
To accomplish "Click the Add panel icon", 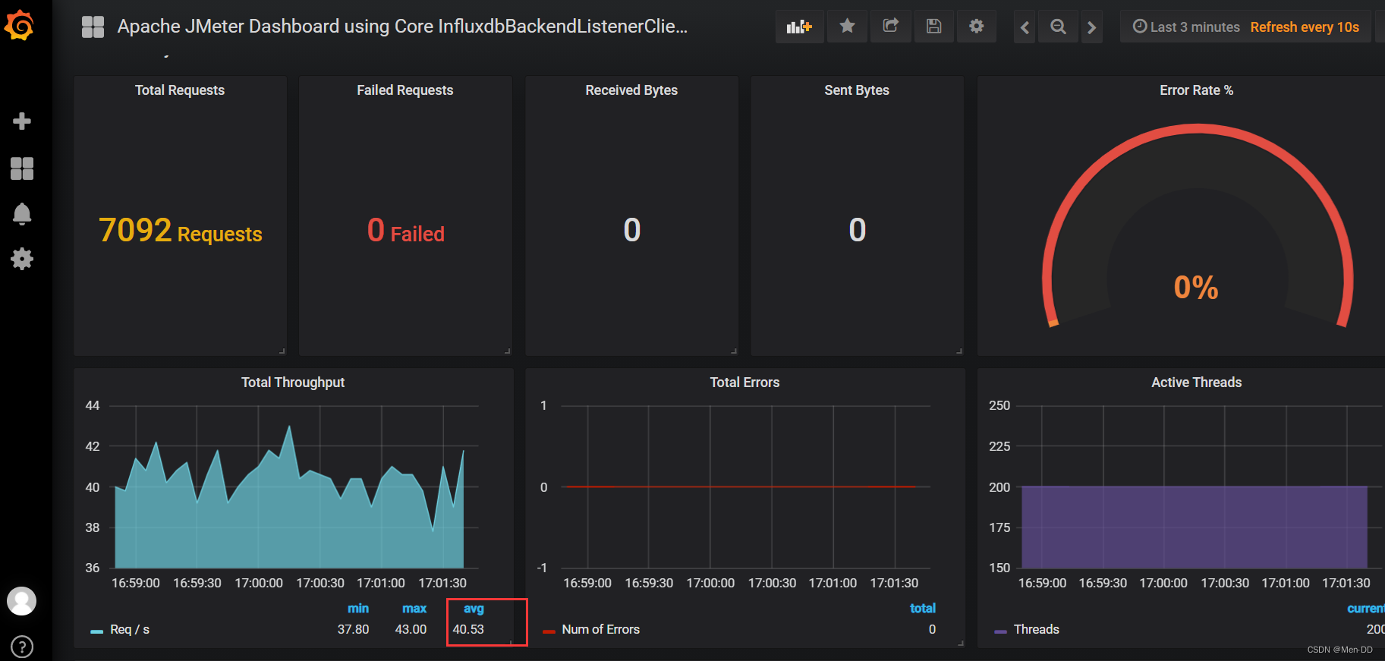I will [799, 27].
